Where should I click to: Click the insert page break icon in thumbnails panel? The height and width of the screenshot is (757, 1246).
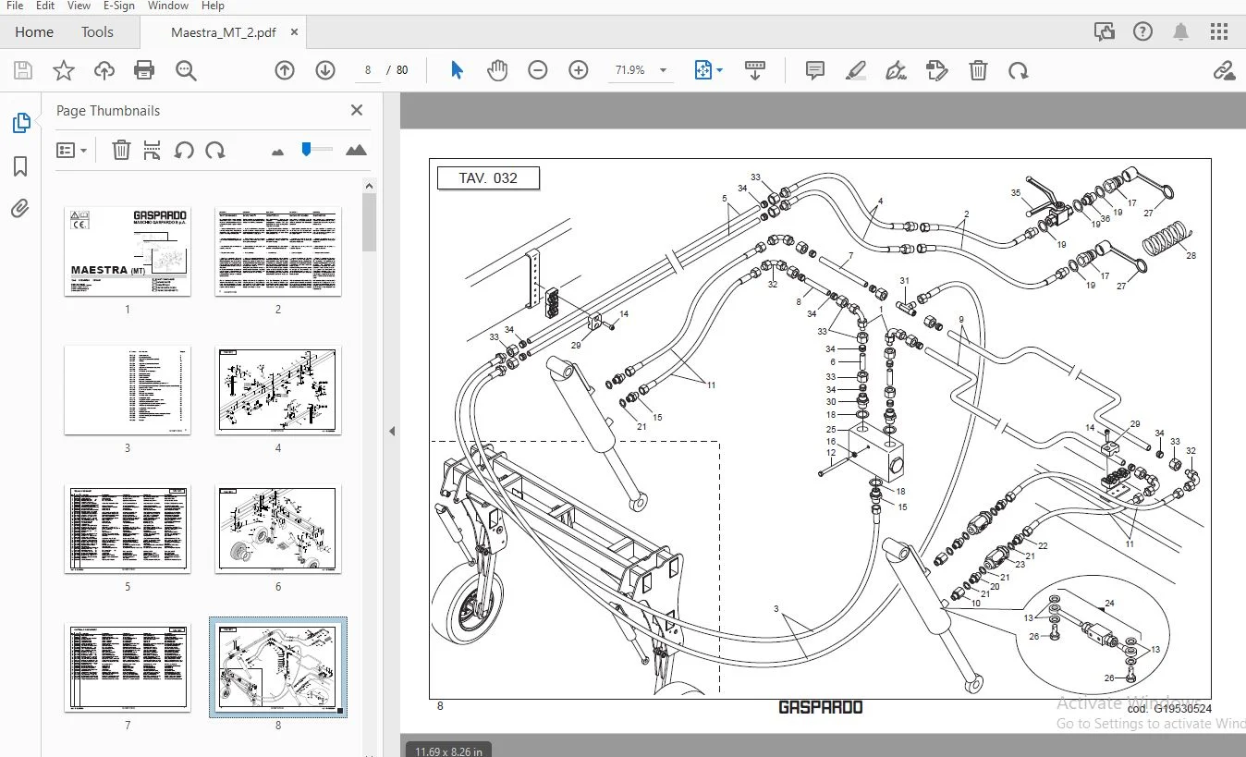[153, 150]
